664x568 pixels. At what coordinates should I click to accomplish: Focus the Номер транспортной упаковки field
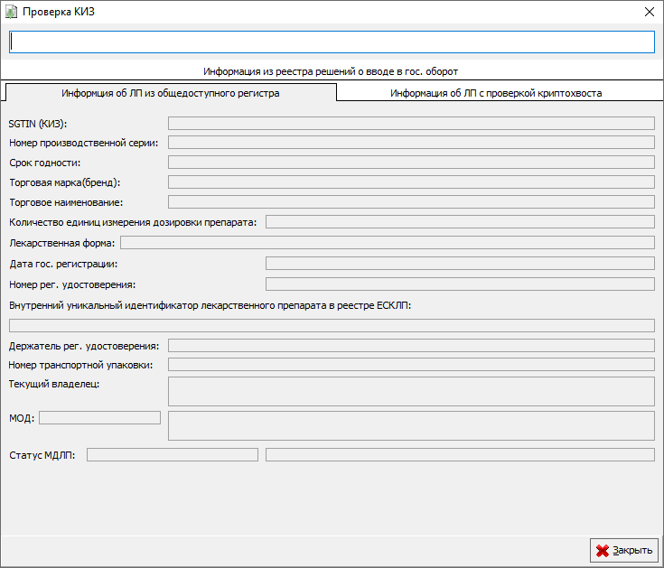pos(411,365)
